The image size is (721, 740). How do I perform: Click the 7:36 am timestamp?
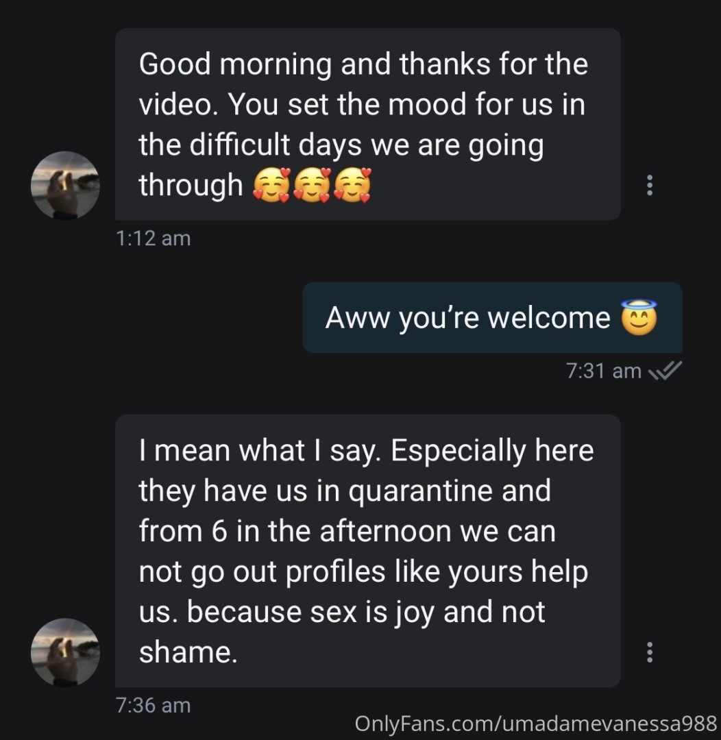click(154, 705)
